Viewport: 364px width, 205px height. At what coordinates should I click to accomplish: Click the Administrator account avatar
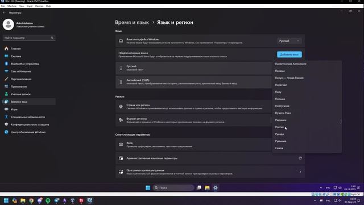(9, 24)
